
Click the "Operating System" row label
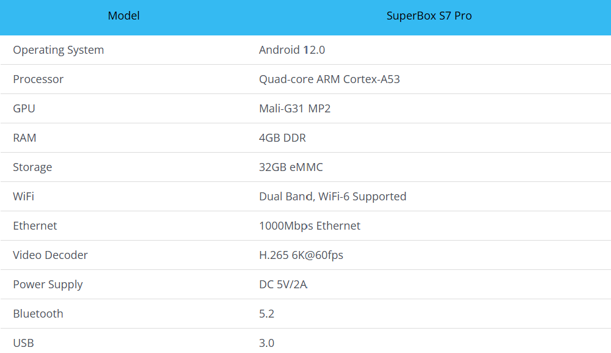coord(58,50)
